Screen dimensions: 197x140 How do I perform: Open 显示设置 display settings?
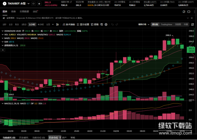(x=83, y=25)
